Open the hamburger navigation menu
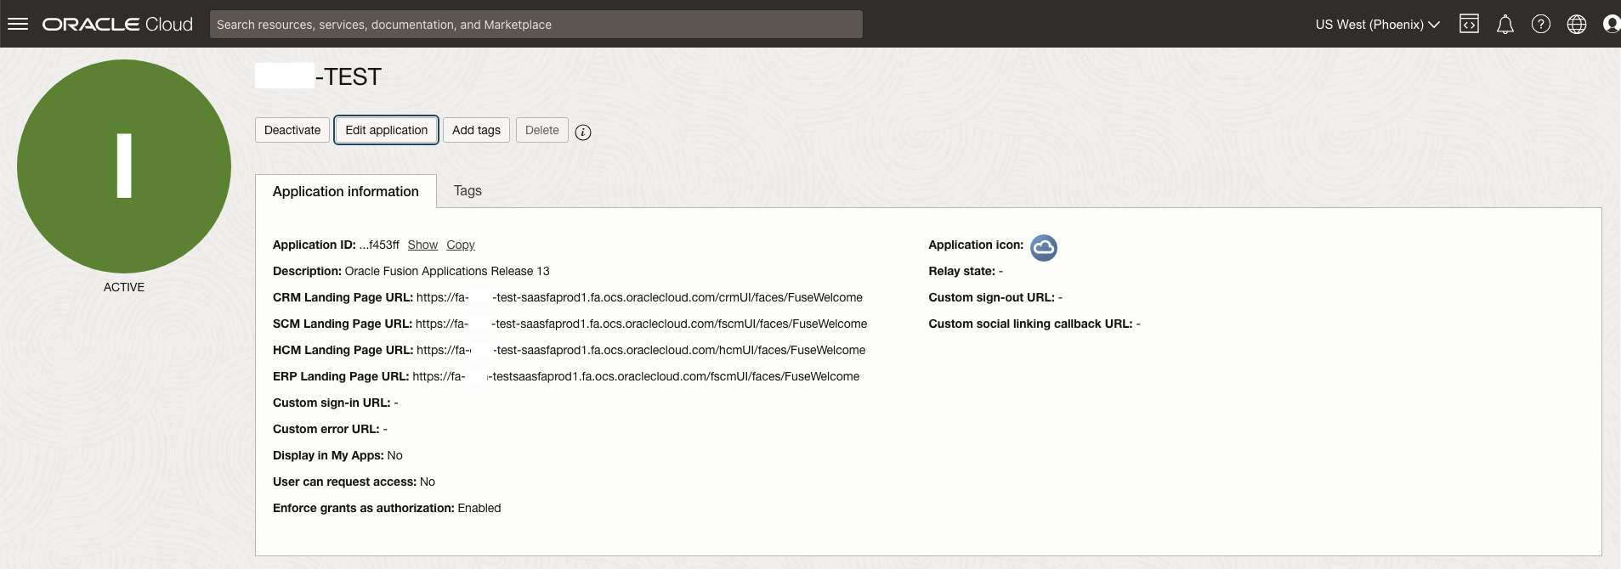This screenshot has height=569, width=1621. coord(18,24)
